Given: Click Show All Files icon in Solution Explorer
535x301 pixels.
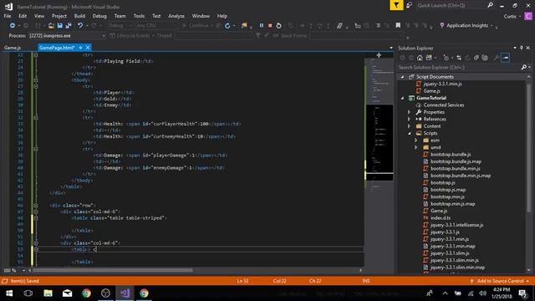Looking at the screenshot, I should [485, 58].
